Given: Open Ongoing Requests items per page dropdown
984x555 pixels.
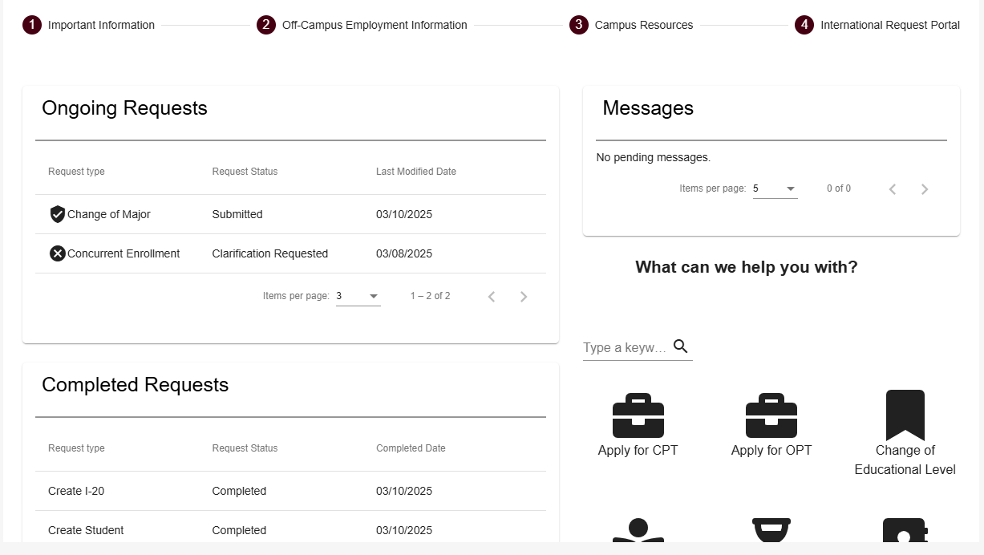Looking at the screenshot, I should (x=358, y=297).
